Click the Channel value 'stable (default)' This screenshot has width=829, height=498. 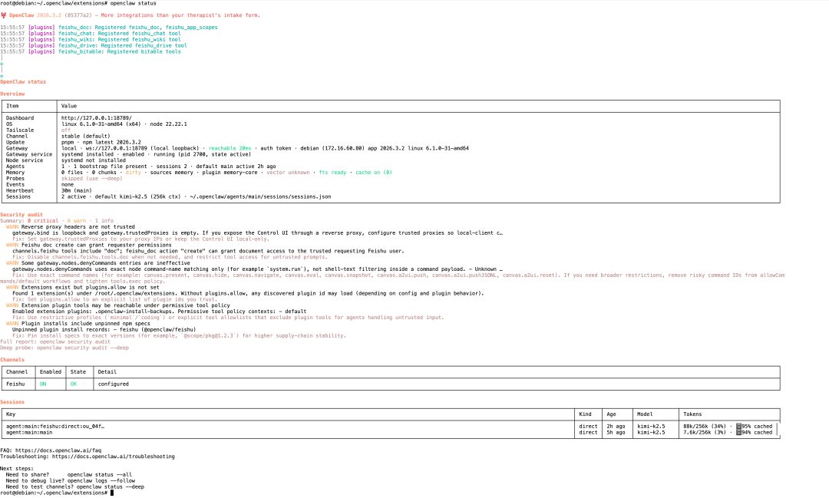coord(86,137)
